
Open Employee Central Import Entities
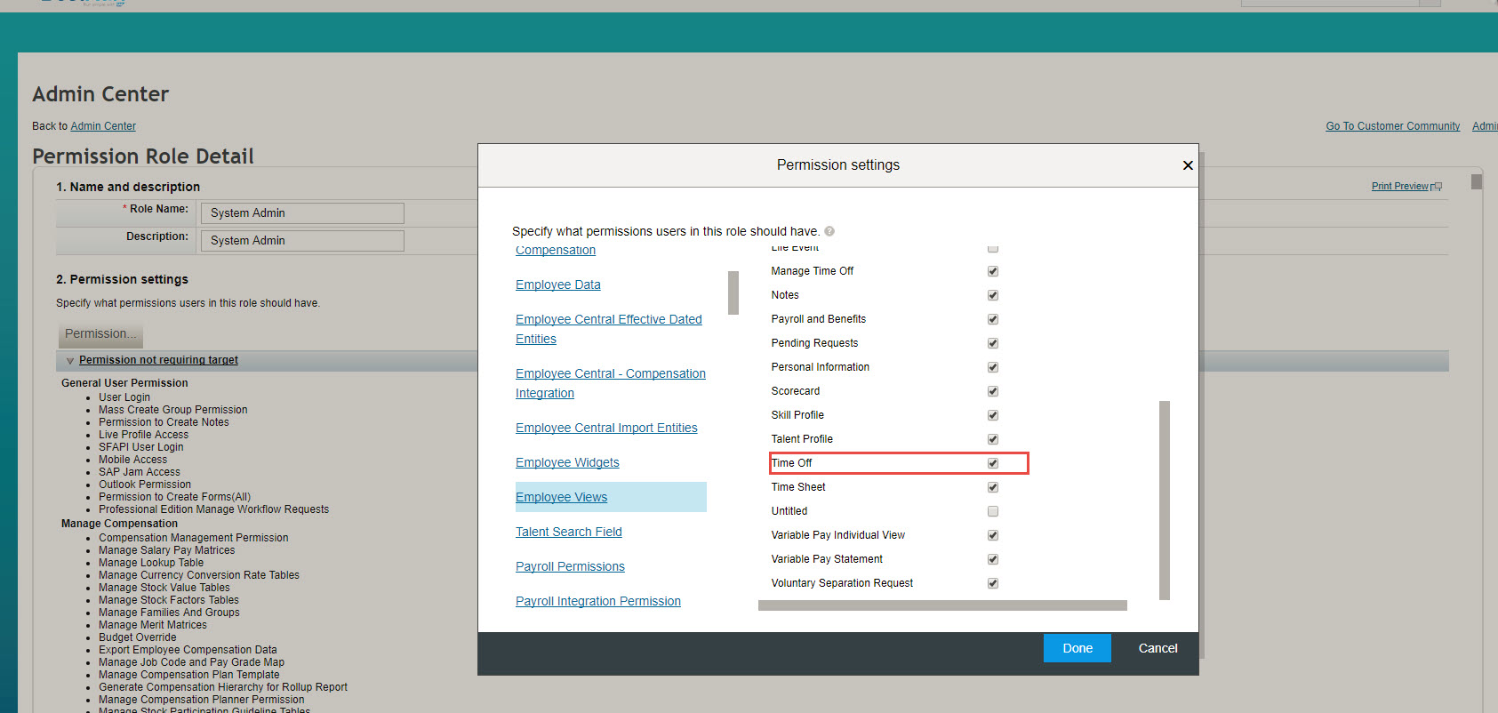(x=606, y=428)
